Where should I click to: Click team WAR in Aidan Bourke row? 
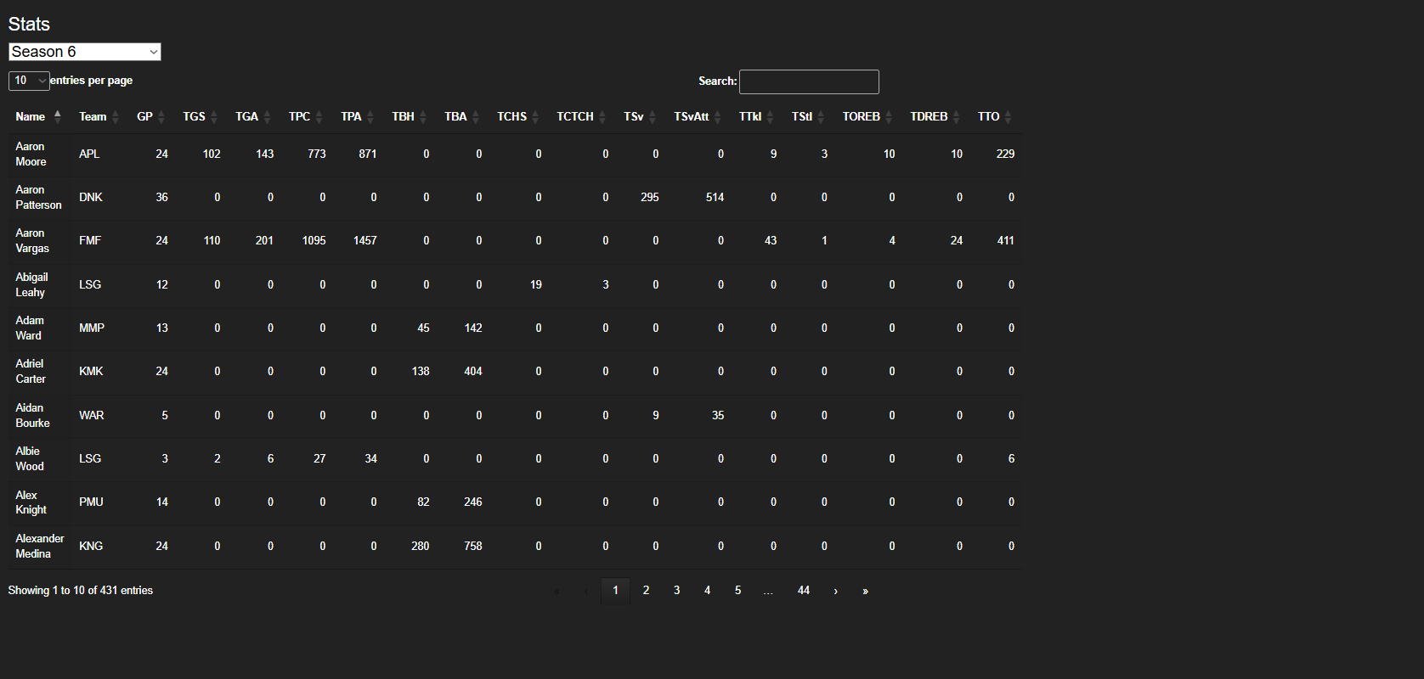(x=92, y=415)
